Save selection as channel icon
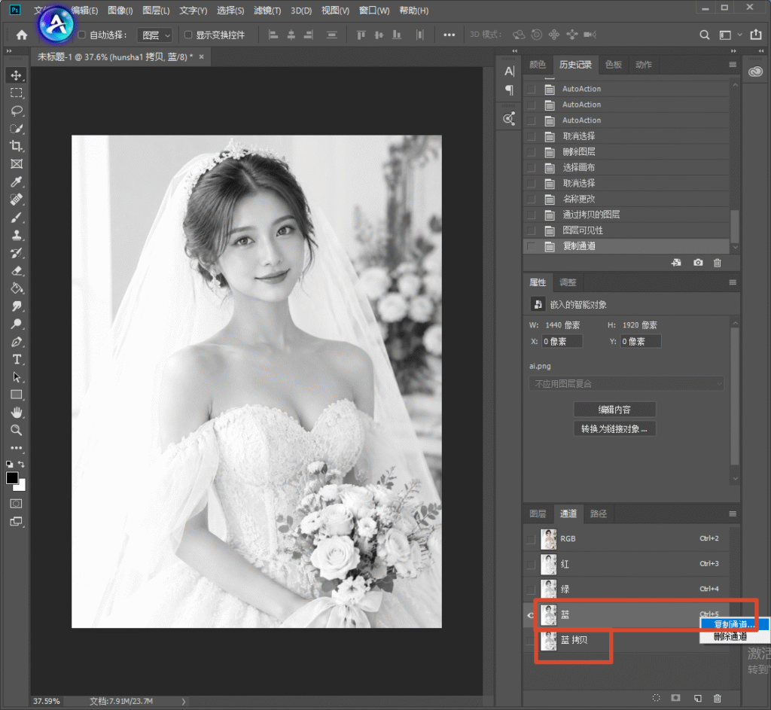771x710 pixels. pos(676,698)
